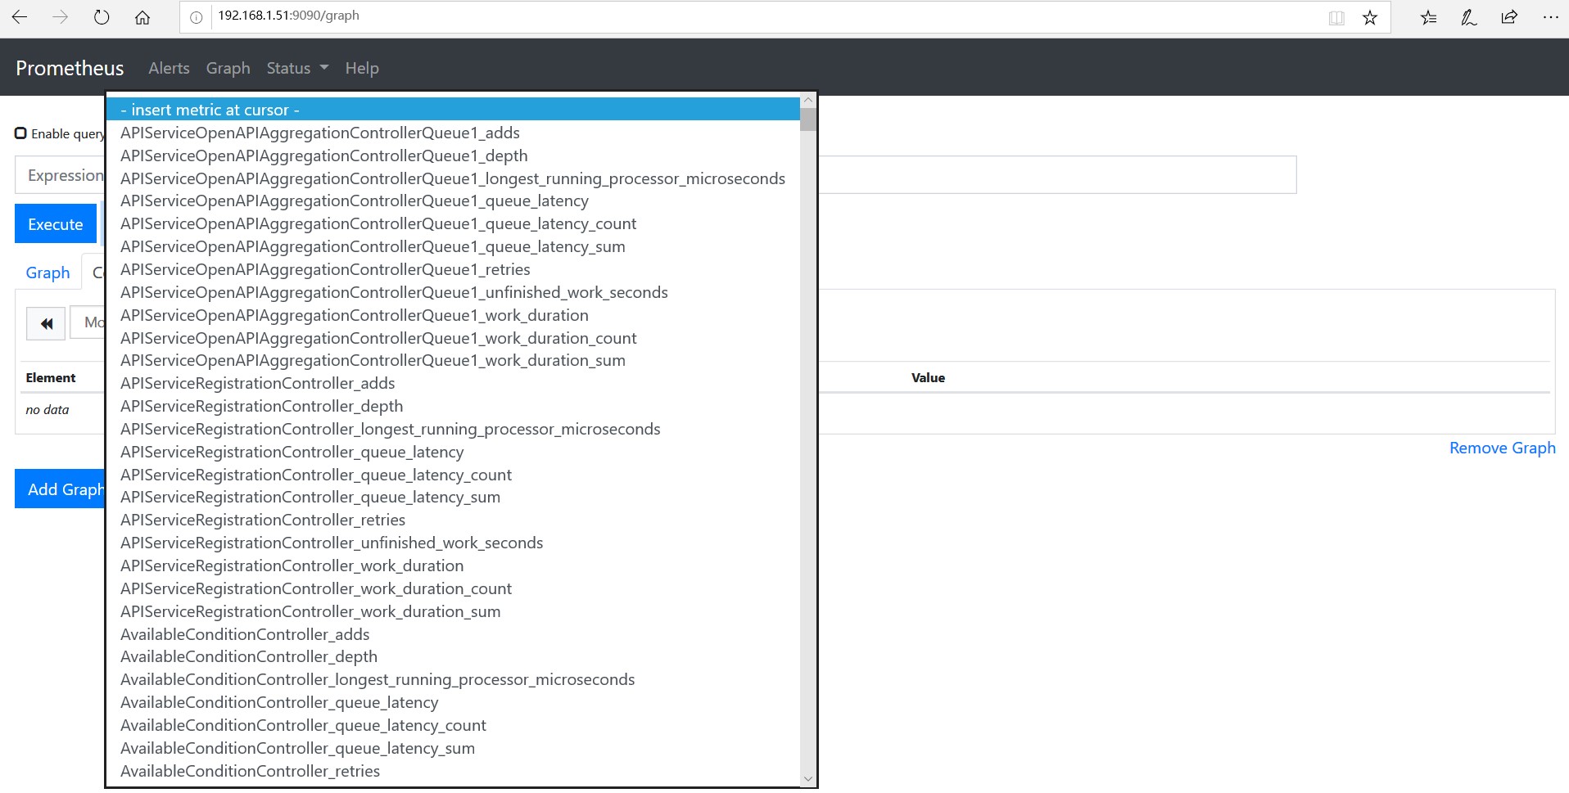Switch to the Graph tab

tap(47, 273)
